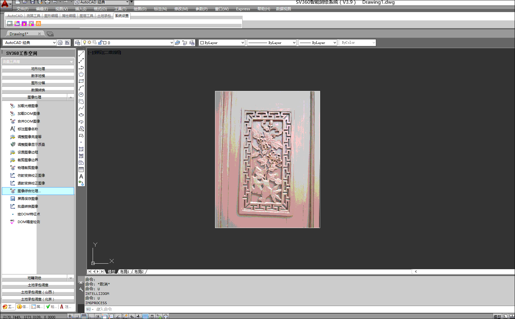Select the Line draw tool

click(81, 54)
